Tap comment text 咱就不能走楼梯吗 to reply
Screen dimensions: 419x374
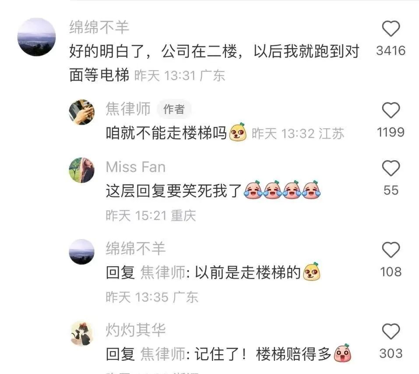[166, 133]
